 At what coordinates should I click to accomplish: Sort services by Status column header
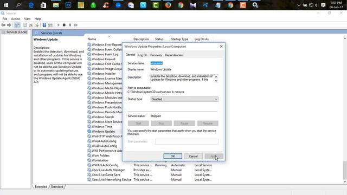tap(159, 39)
